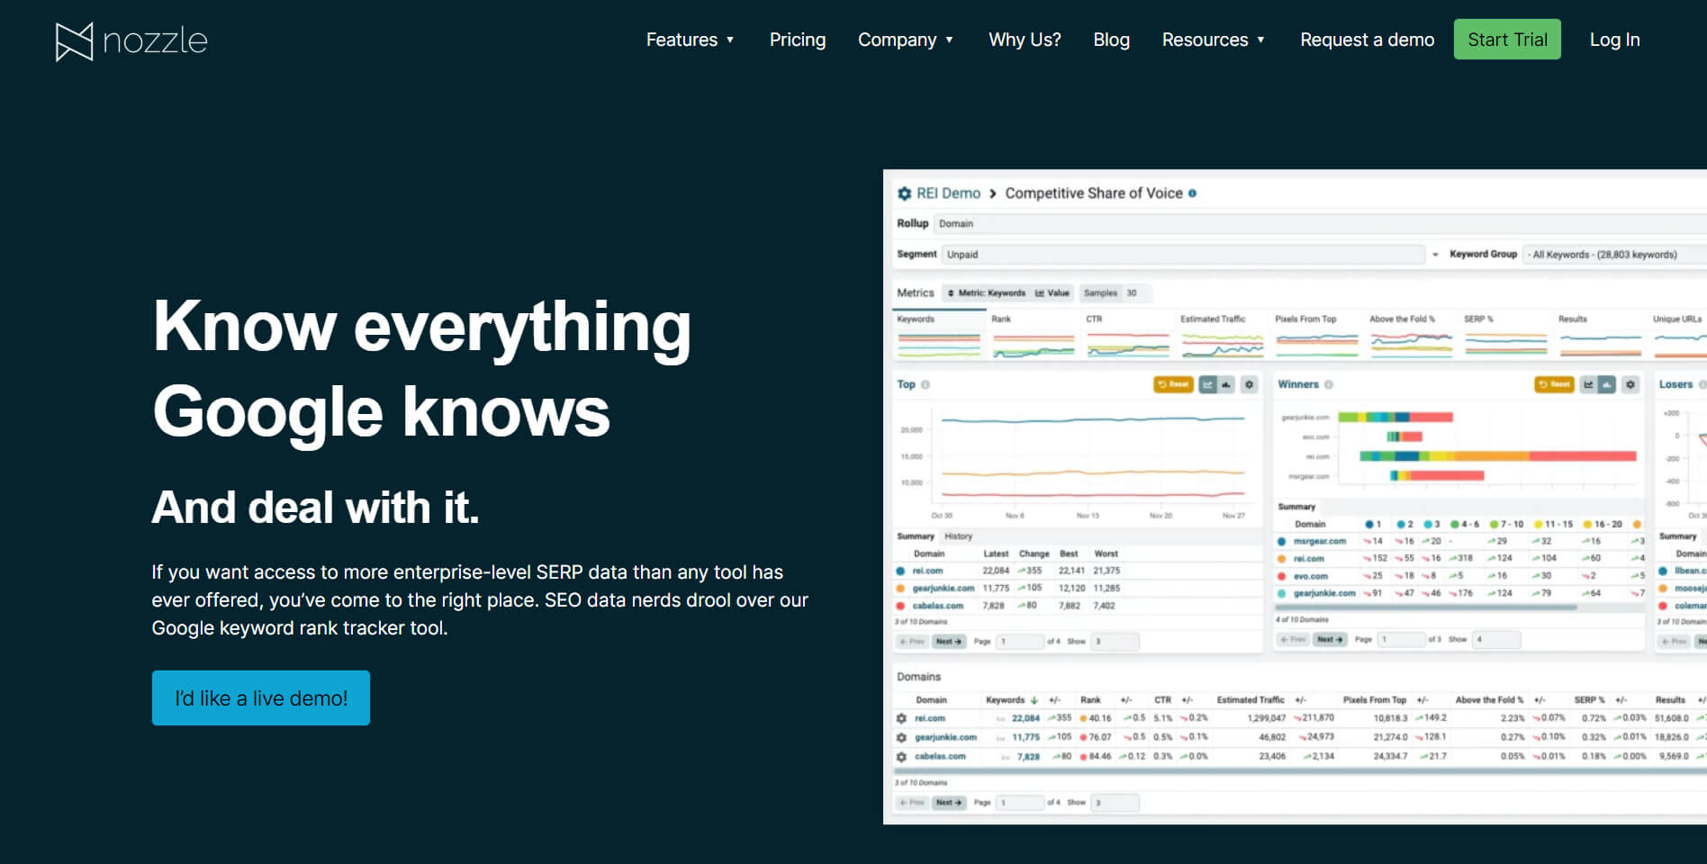This screenshot has width=1707, height=864.
Task: Click the info icon next to Winners
Action: 1329,384
